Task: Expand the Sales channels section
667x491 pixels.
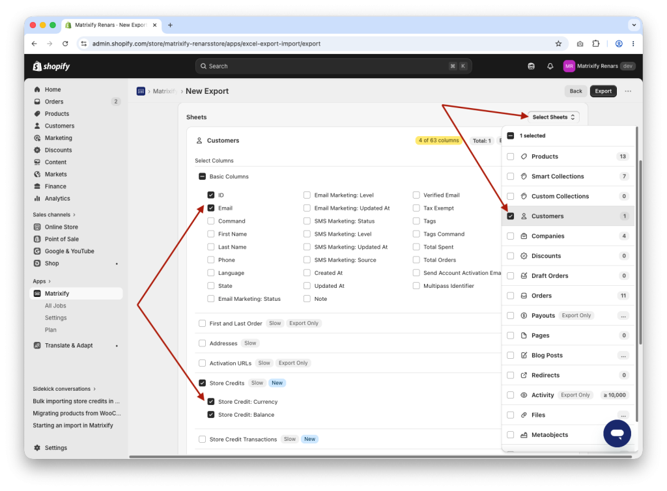Action: coord(54,215)
